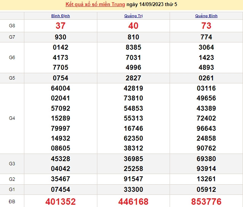
Task: Select the Bình Định special prize 401352
Action: [x=60, y=201]
